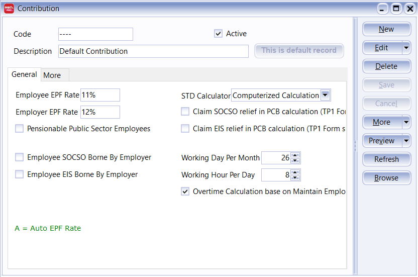Tick Employee EIS Borne By Employer
Screen dimensions: 418x277
pos(19,174)
